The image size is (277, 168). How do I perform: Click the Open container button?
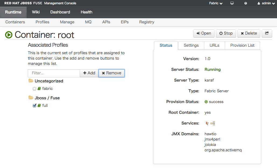(x=204, y=33)
